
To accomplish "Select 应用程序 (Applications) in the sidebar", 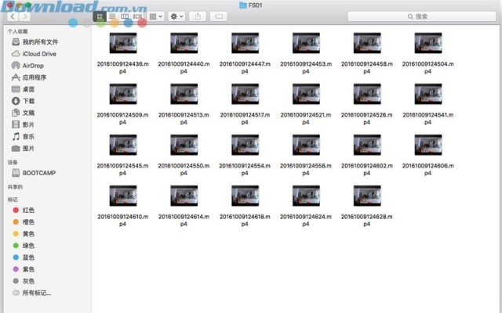I will tap(34, 77).
